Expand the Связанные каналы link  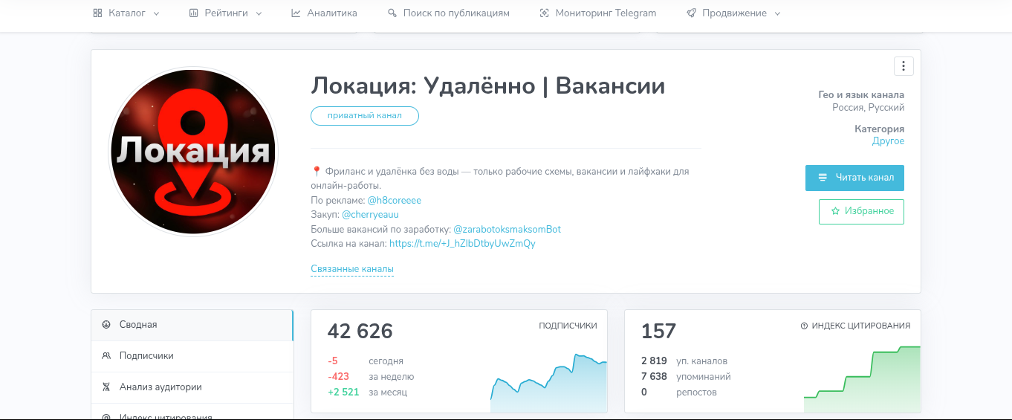tap(351, 269)
